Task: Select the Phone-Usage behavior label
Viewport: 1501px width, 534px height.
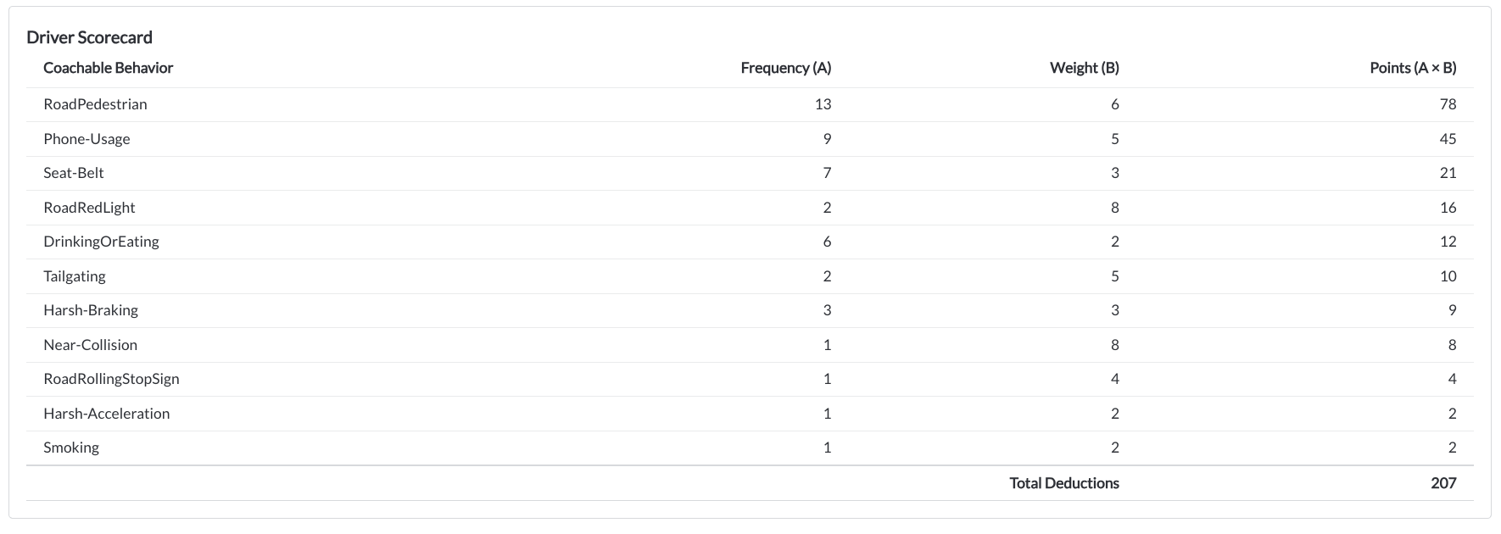Action: click(86, 139)
